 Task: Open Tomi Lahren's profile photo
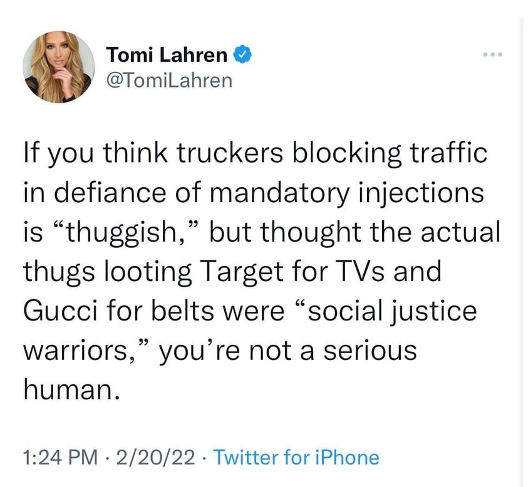[59, 67]
